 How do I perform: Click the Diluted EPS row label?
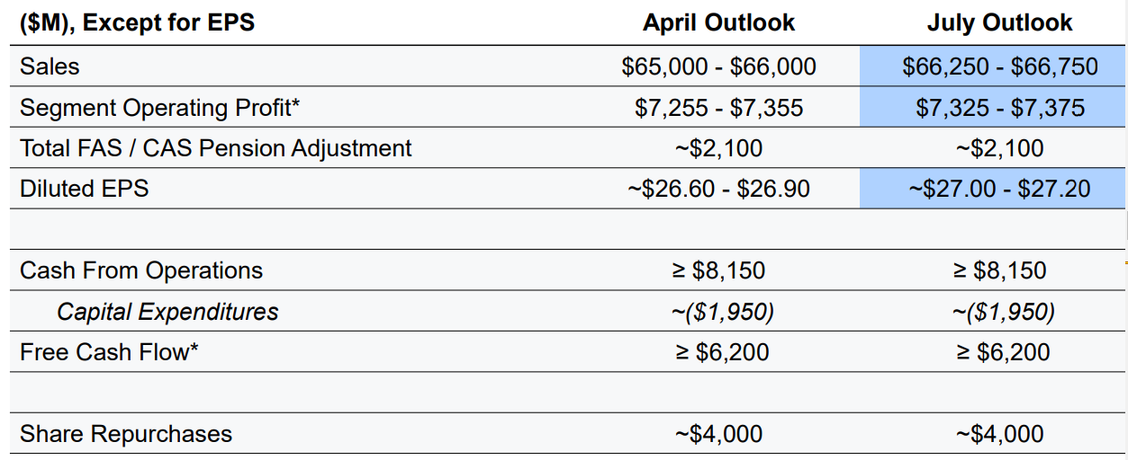point(84,189)
